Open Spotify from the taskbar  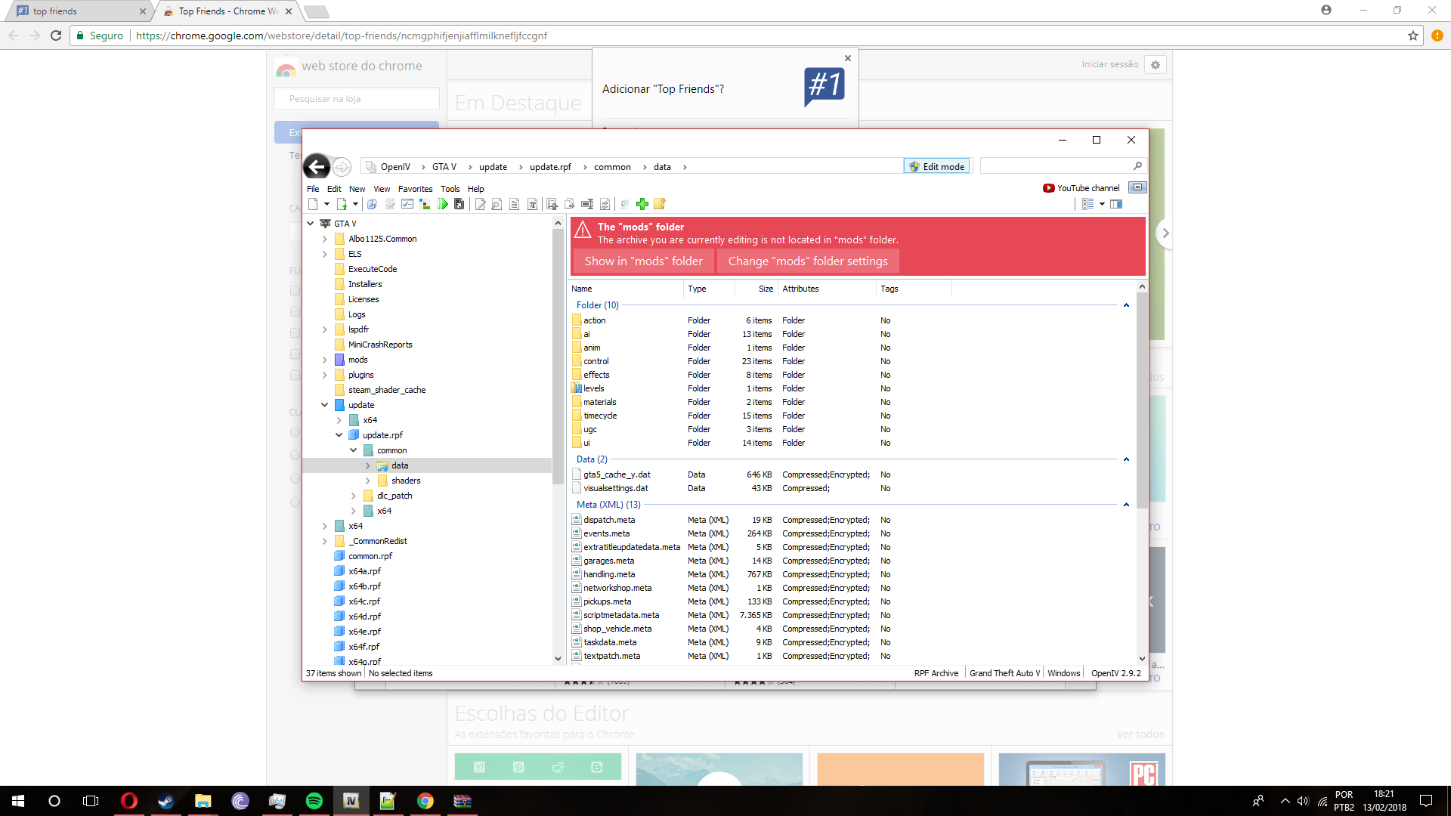314,801
